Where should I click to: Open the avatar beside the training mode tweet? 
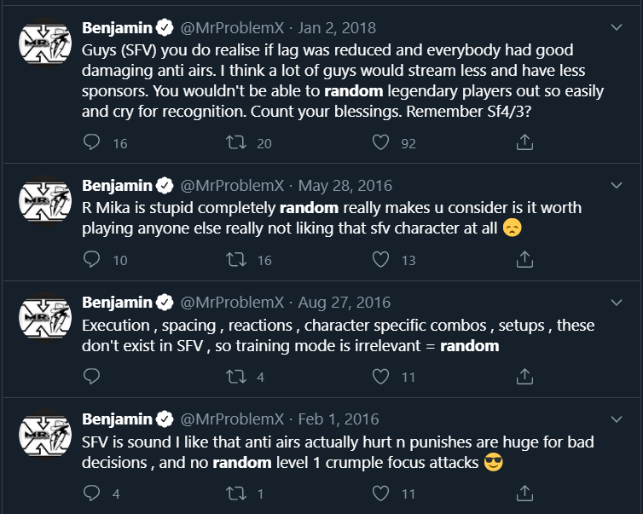[x=45, y=320]
